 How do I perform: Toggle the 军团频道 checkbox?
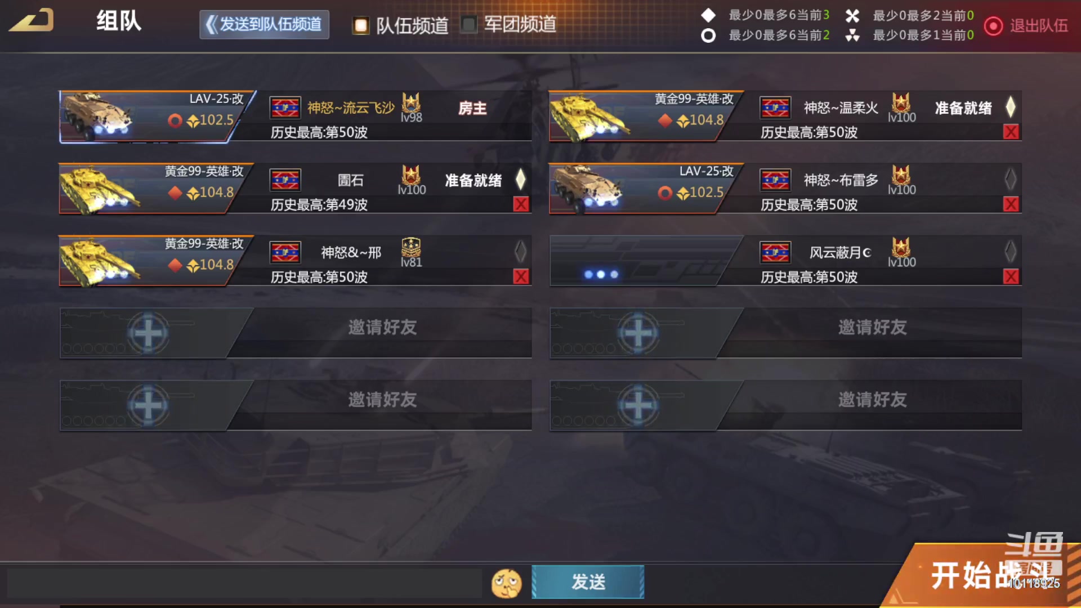(468, 25)
